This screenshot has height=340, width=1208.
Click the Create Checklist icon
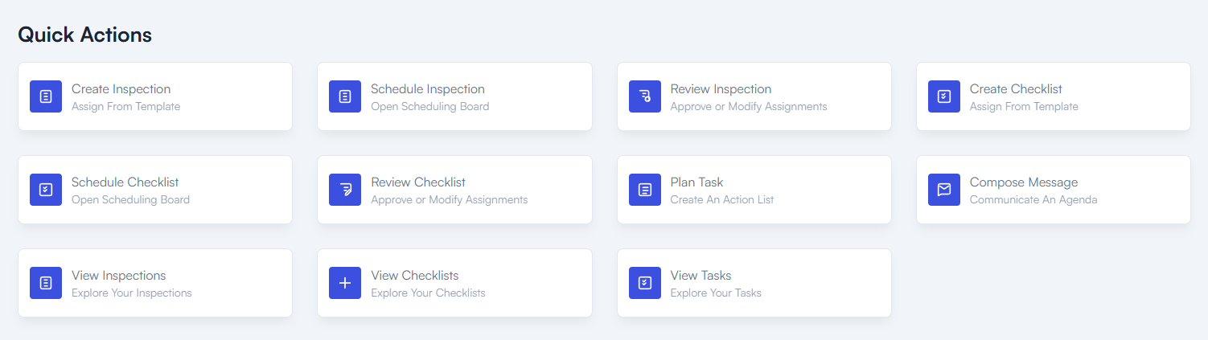[x=944, y=96]
